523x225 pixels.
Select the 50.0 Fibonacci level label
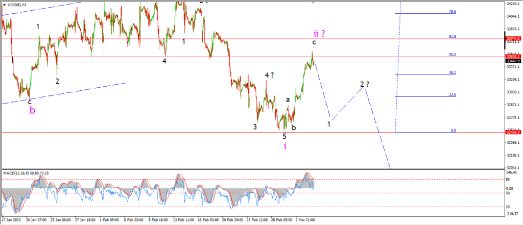click(453, 55)
